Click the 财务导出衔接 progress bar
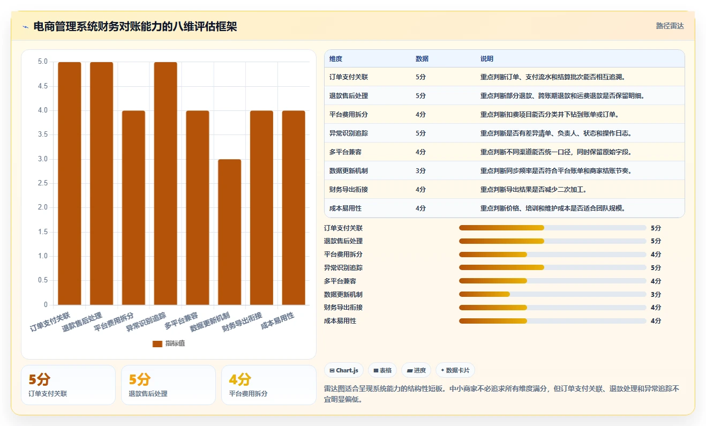The image size is (706, 426). 553,308
